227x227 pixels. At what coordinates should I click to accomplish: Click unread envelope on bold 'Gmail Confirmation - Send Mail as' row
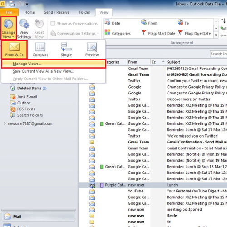pos(92,142)
